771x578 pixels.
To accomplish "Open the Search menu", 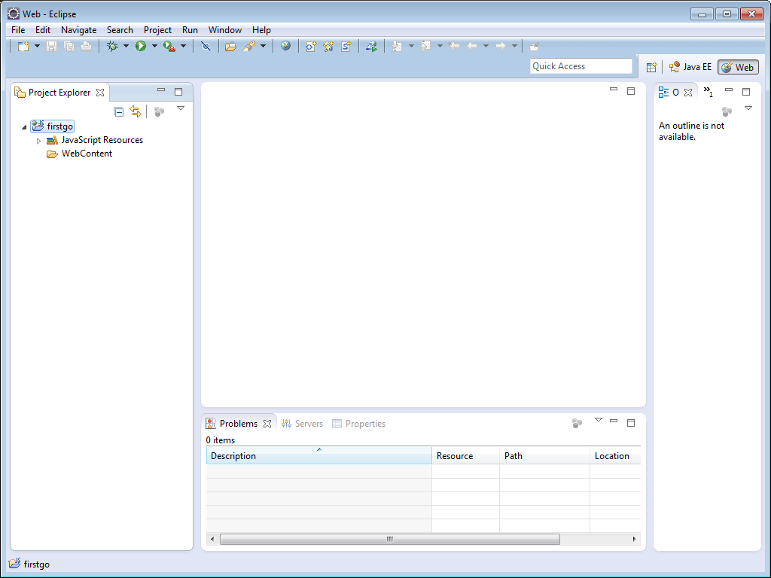I will tap(120, 30).
